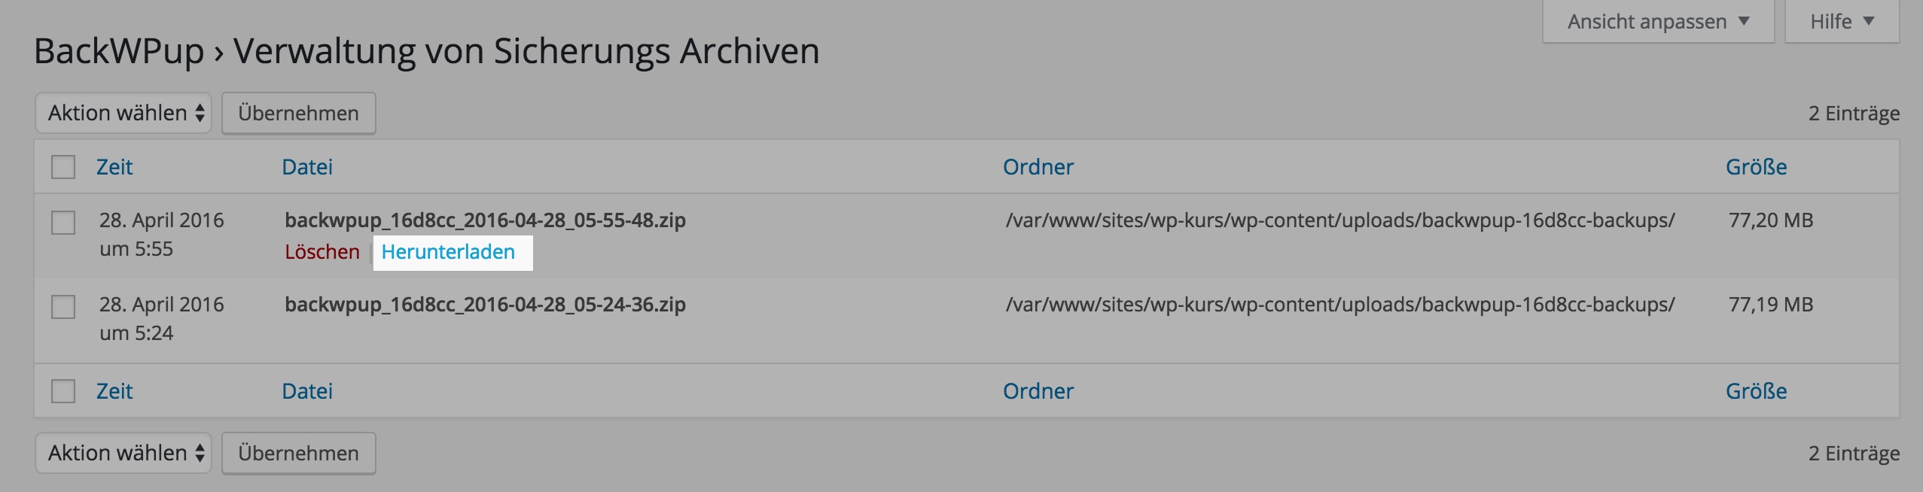This screenshot has height=492, width=1923.
Task: Click the bottom 'Übernehmen' button
Action: pos(298,454)
